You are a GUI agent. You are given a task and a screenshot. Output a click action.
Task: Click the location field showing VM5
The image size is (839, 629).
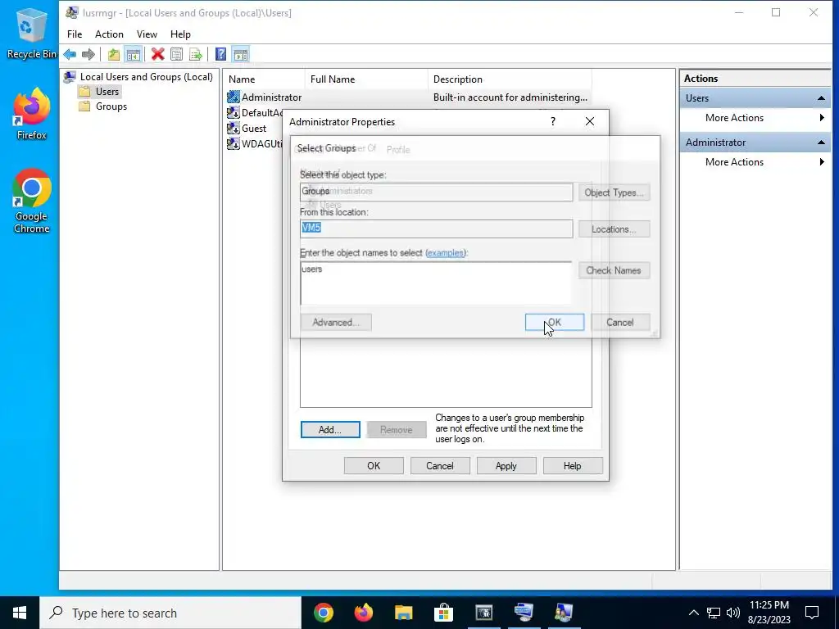click(436, 229)
